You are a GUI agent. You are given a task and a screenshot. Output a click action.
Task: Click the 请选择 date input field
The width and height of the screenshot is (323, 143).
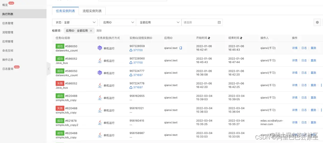[202, 22]
